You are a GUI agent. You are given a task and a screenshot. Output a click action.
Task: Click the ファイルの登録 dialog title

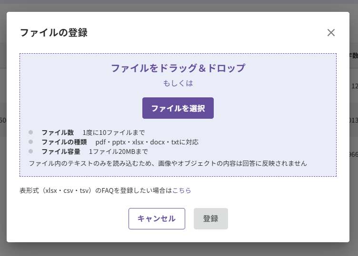pos(54,33)
